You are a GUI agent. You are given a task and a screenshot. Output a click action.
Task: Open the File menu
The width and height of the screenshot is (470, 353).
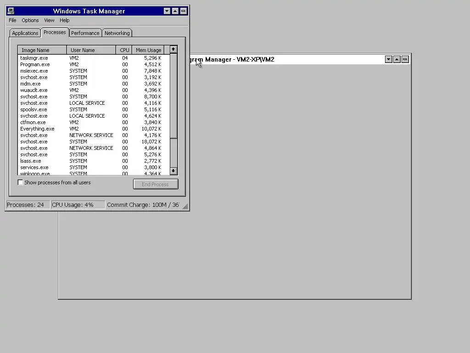12,20
